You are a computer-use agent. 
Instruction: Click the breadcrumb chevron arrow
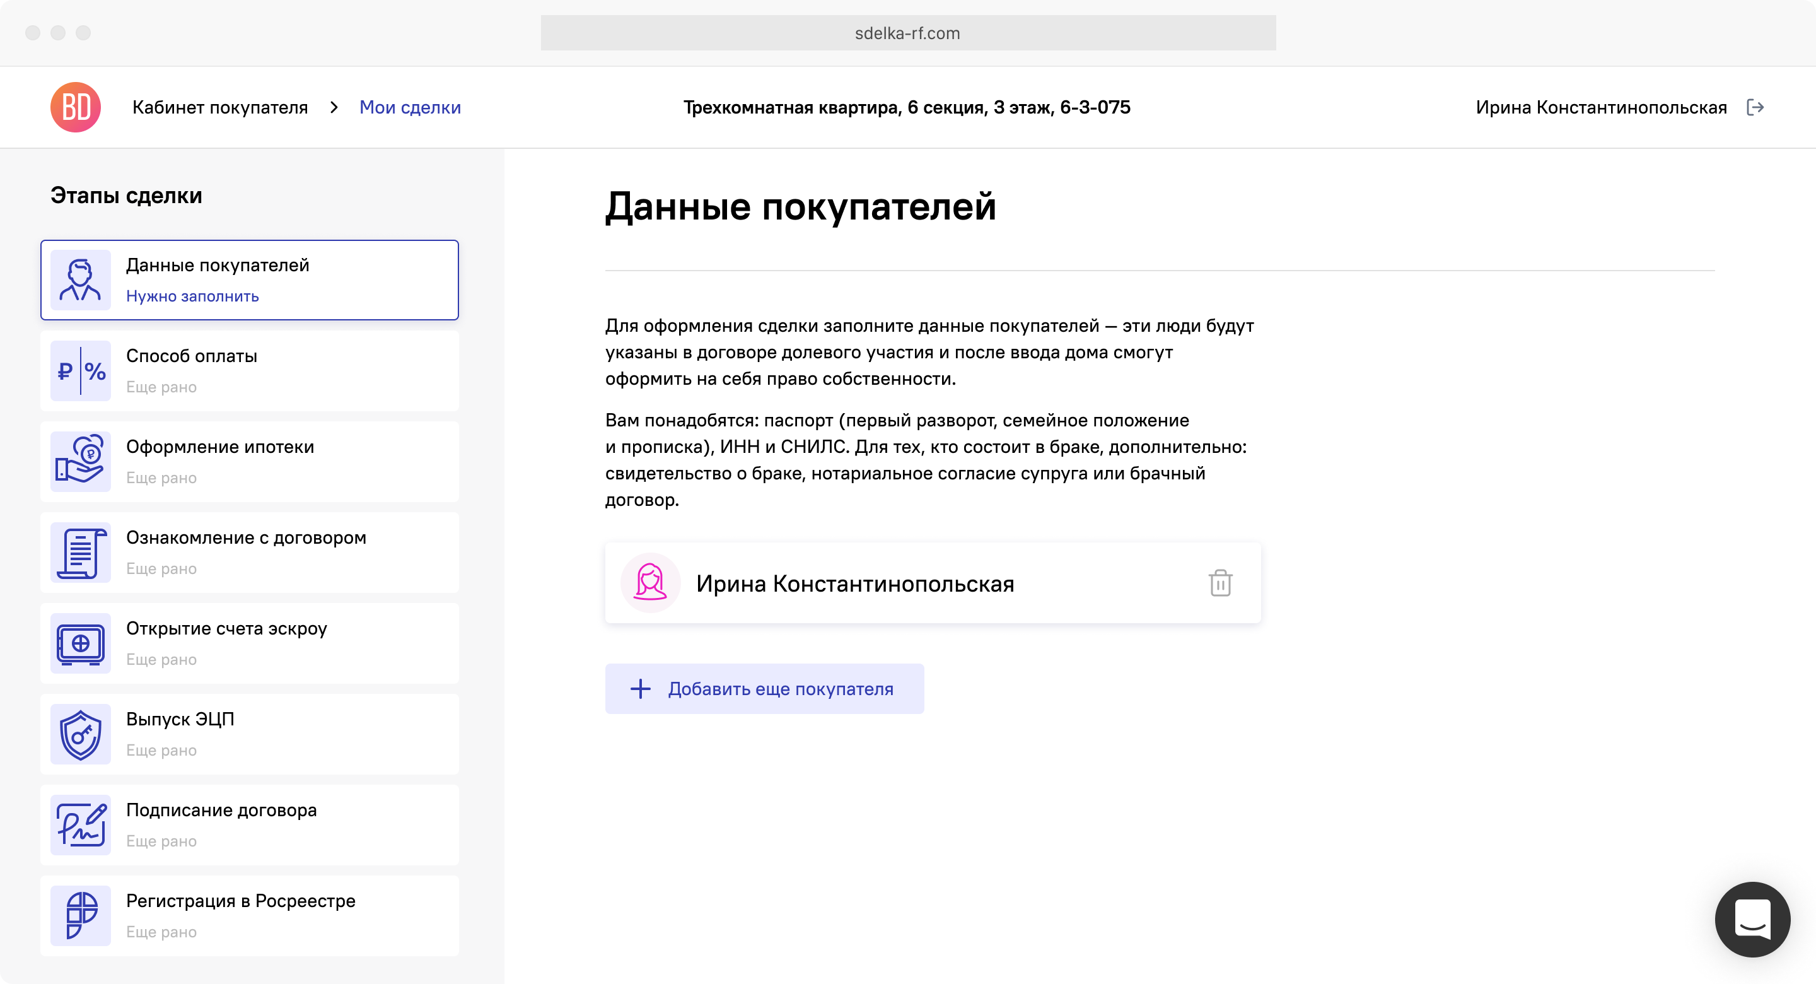point(334,107)
